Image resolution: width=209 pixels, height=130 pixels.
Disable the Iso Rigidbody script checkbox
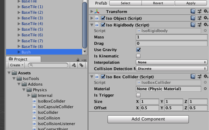click(103, 25)
